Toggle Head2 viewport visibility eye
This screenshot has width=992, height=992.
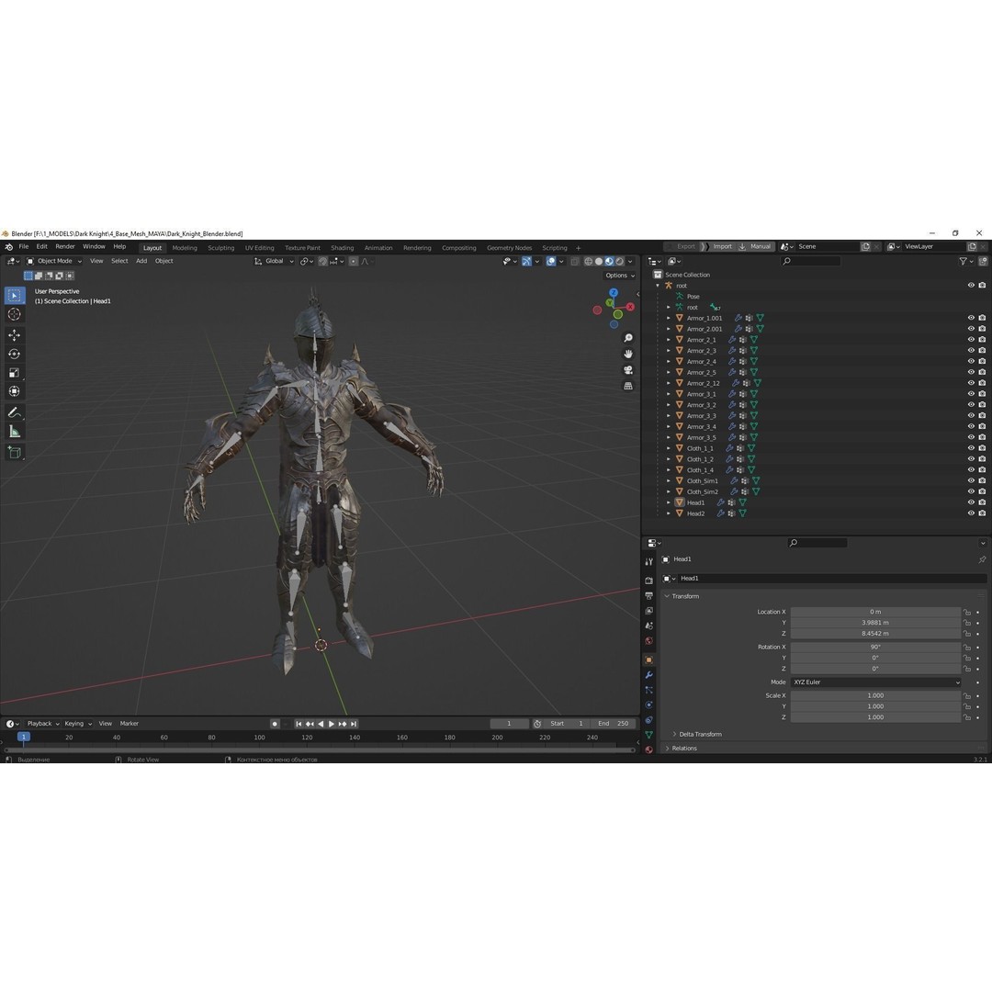(x=971, y=513)
